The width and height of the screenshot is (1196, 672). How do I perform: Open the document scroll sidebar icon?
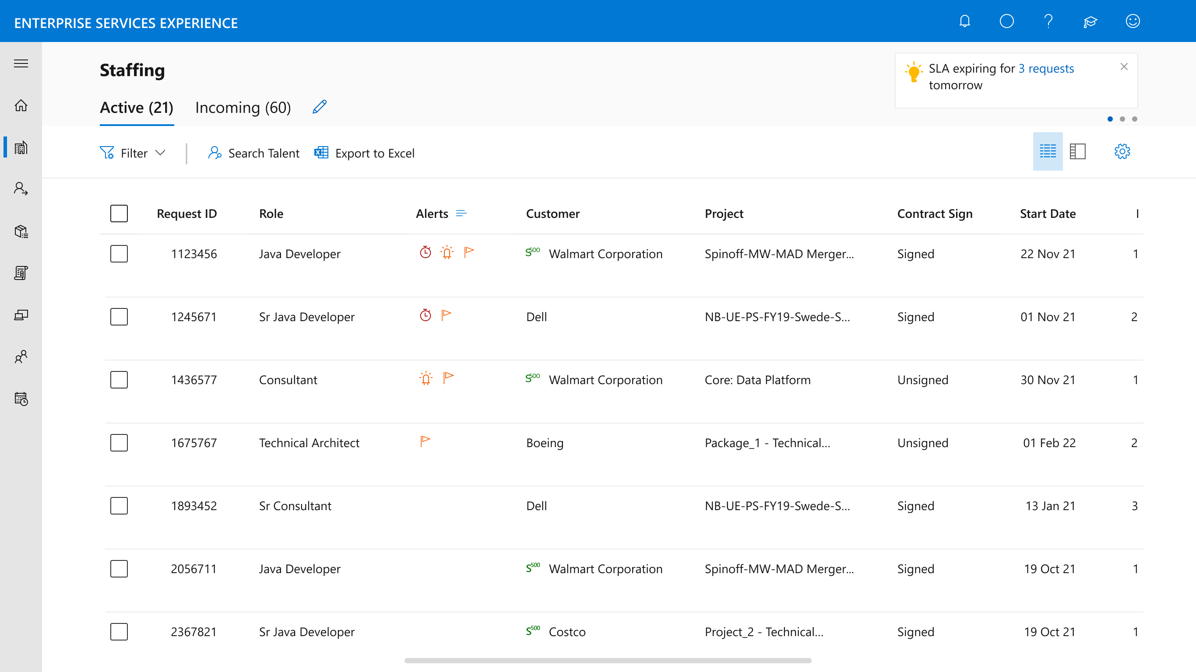[x=21, y=273]
